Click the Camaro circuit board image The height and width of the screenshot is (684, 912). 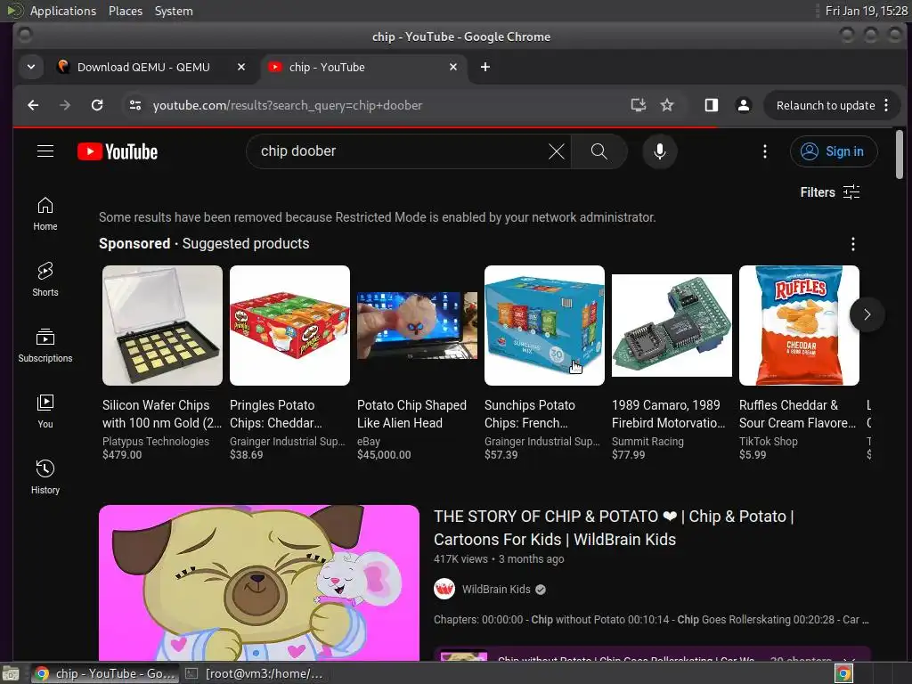tap(672, 326)
